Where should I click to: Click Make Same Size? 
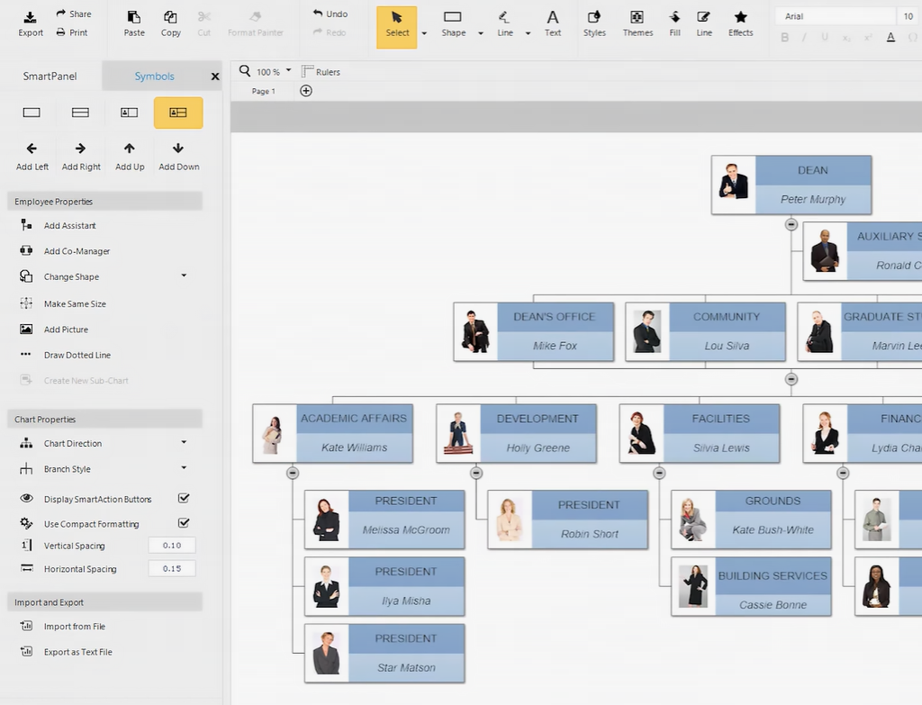(x=63, y=304)
